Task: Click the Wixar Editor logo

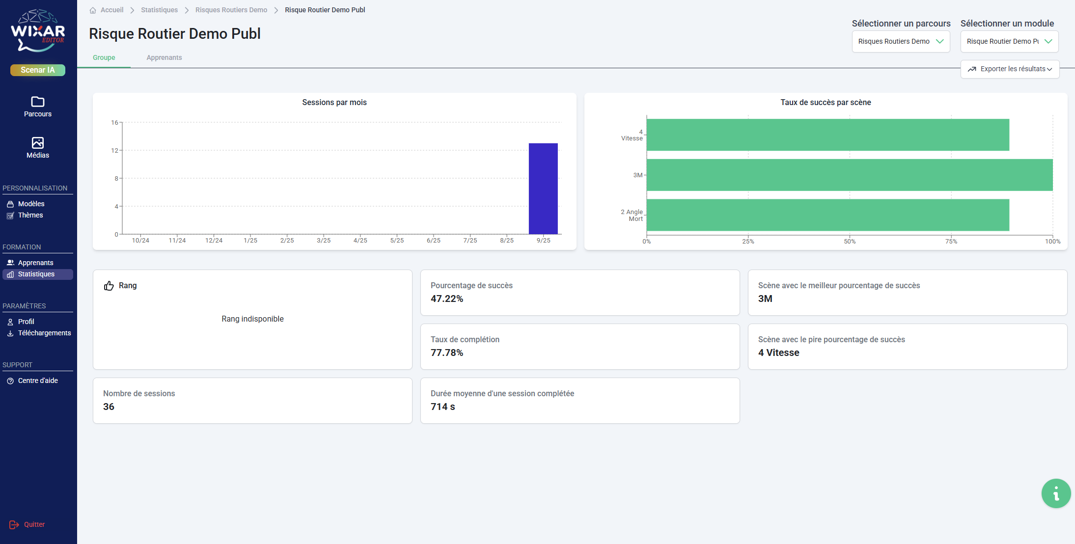Action: click(x=38, y=30)
